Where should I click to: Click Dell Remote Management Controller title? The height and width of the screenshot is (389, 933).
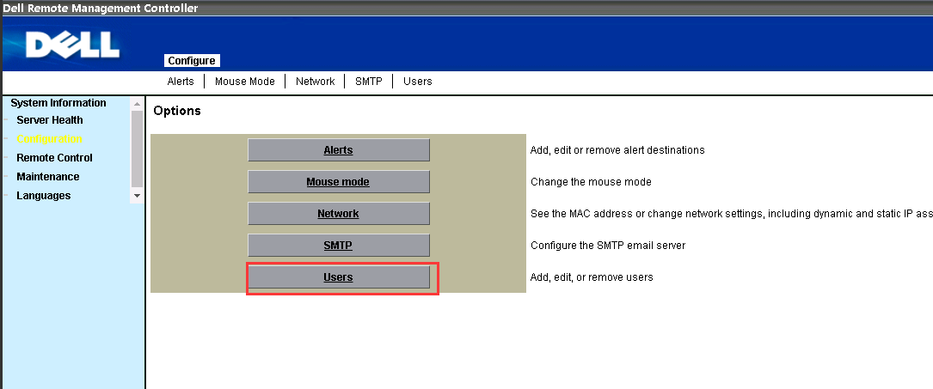tap(101, 9)
